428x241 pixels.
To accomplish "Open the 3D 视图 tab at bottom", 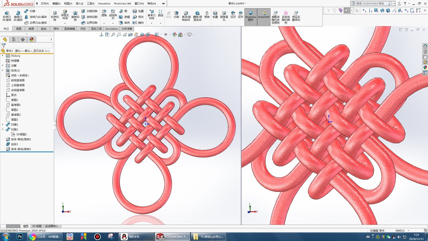I will click(x=37, y=226).
